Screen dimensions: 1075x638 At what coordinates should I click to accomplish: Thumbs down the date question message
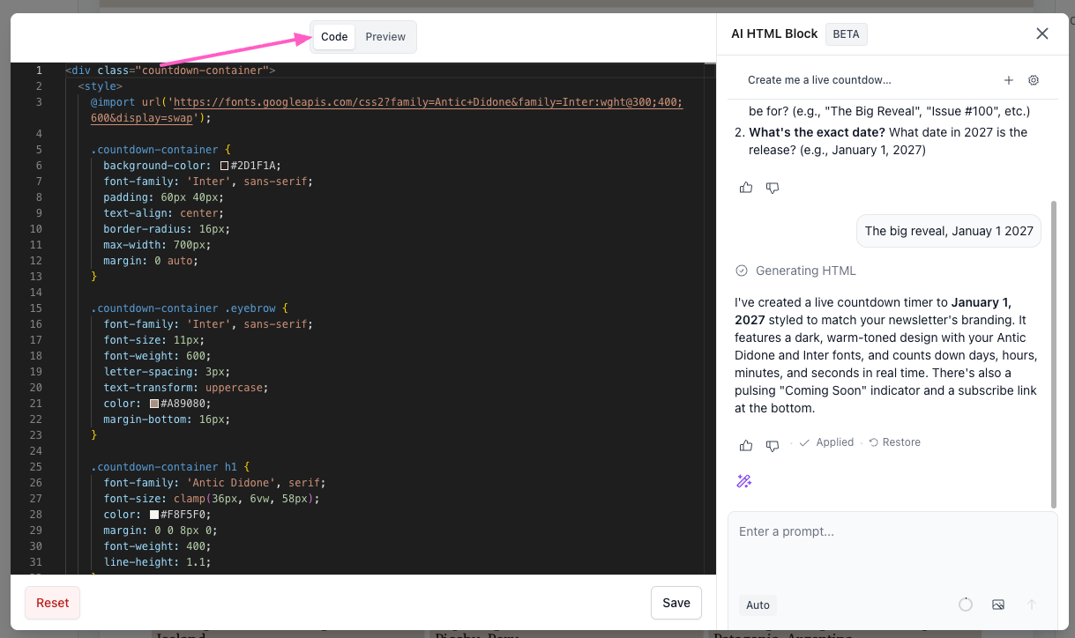pyautogui.click(x=773, y=188)
